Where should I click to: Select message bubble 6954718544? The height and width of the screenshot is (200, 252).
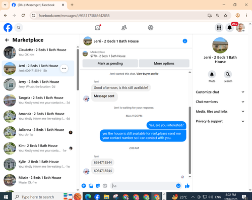tap(103, 163)
